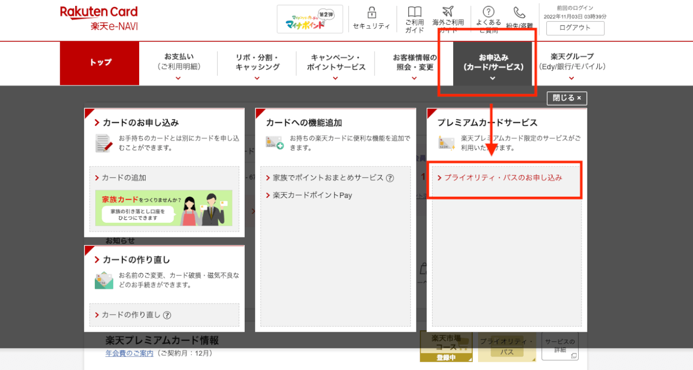Click the card feature add icon

tap(274, 142)
